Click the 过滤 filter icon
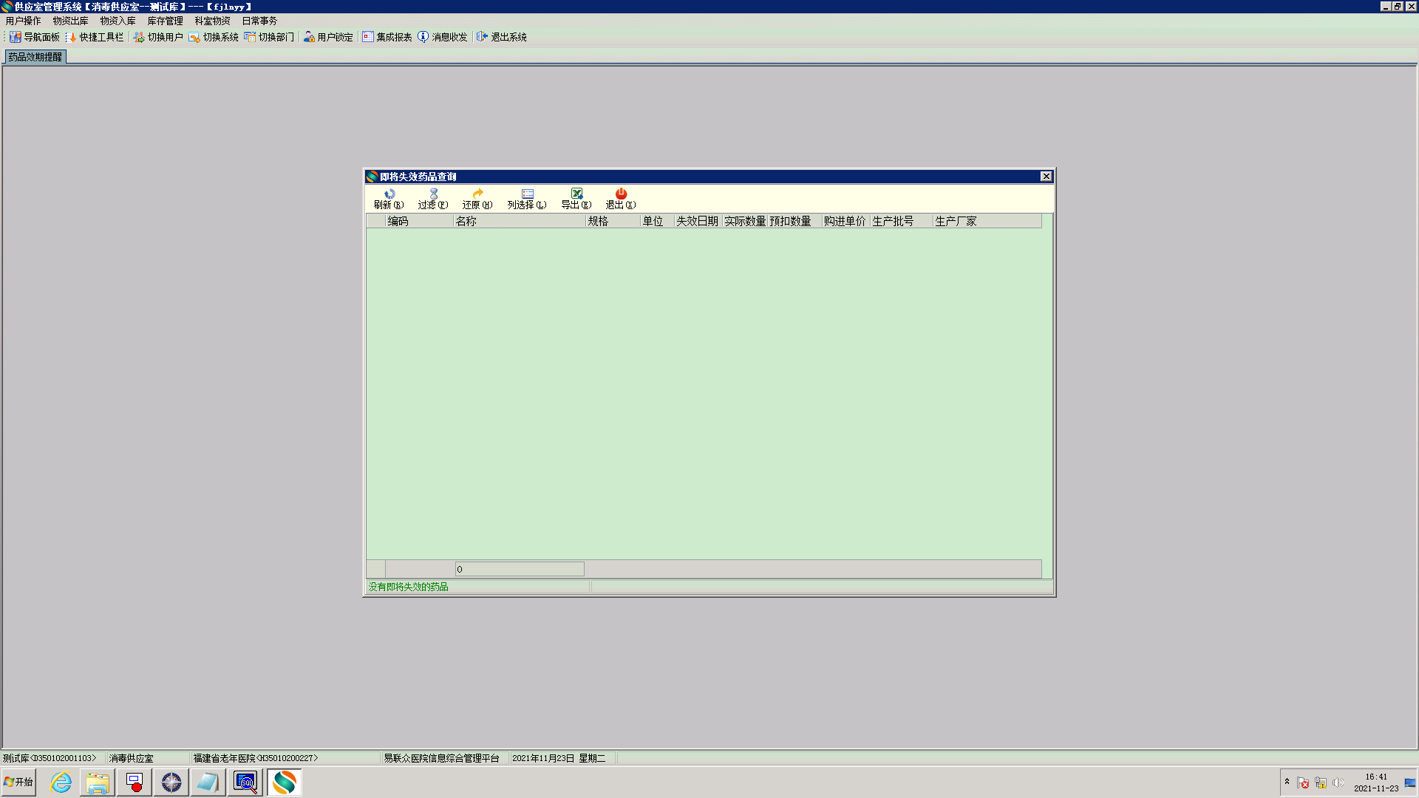1419x798 pixels. pyautogui.click(x=433, y=194)
